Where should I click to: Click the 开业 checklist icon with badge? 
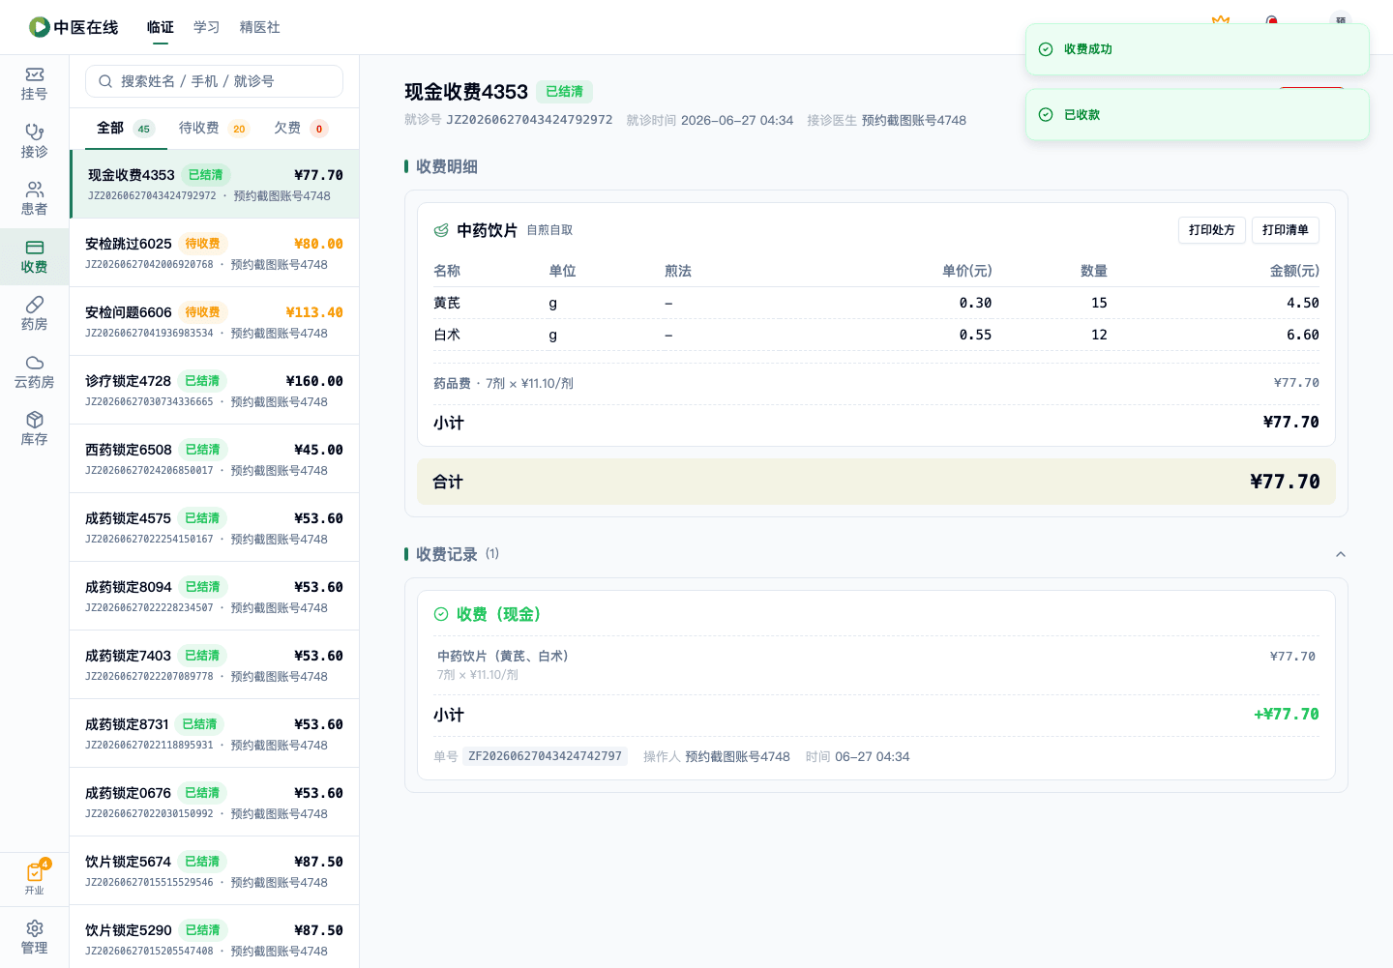pyautogui.click(x=35, y=877)
